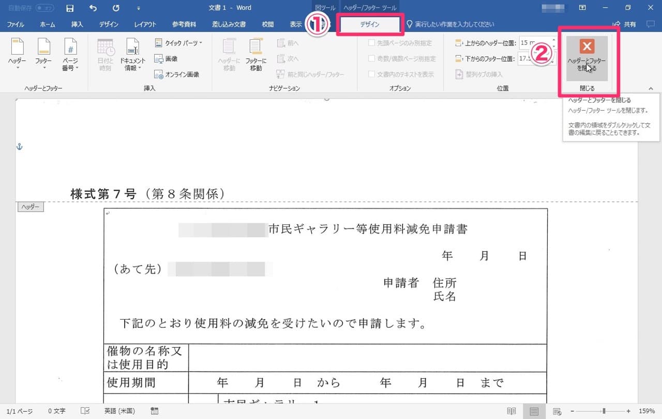Click the 実行したい作業を入力してください search box
The image size is (662, 419).
[x=450, y=24]
